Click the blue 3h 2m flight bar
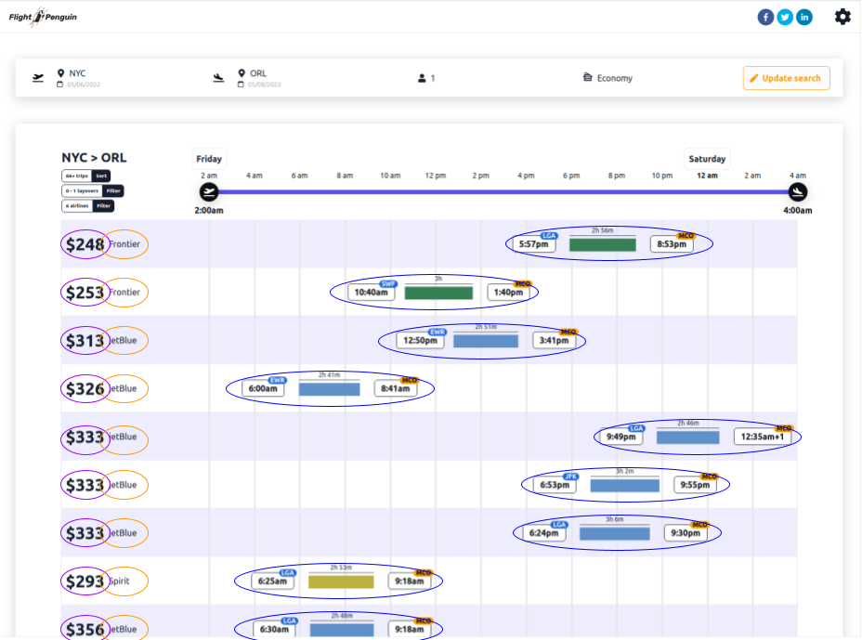The image size is (862, 640). [x=624, y=486]
